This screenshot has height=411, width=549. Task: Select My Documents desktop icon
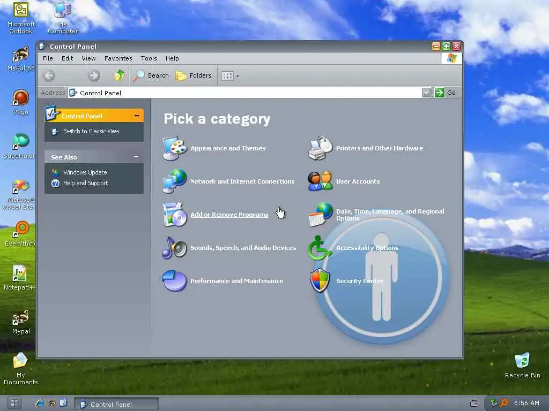[x=21, y=369]
